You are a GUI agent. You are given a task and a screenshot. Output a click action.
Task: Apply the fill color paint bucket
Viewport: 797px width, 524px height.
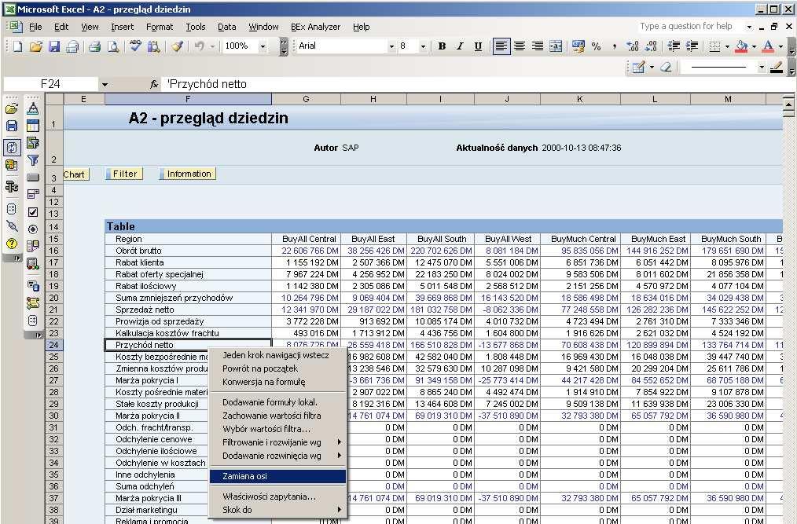(x=742, y=46)
